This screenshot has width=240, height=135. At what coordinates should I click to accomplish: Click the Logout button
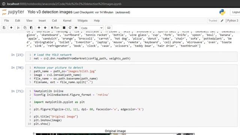[x=235, y=12]
